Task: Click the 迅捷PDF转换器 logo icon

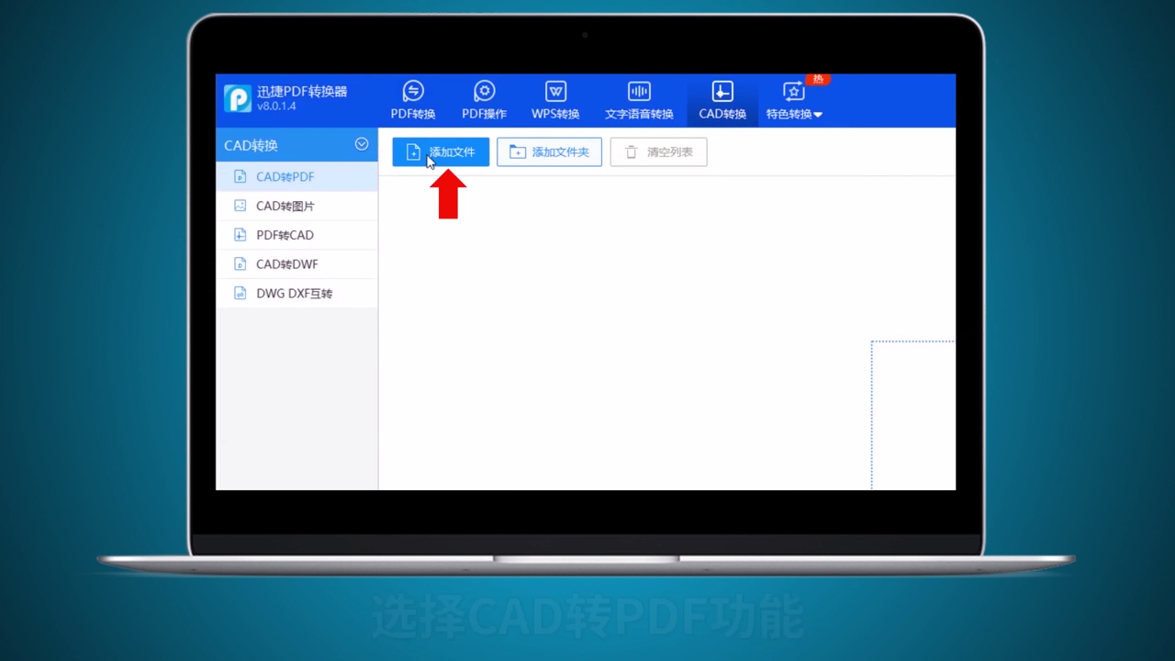Action: coord(238,98)
